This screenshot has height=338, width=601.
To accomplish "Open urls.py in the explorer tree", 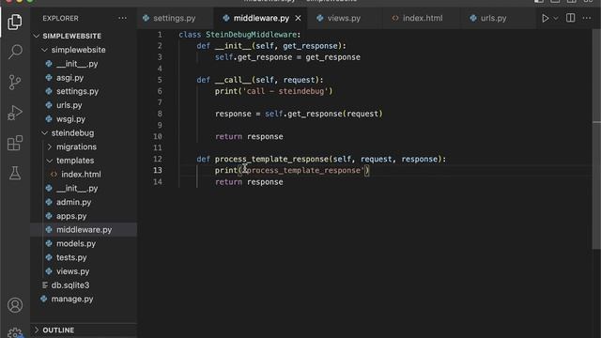I will pos(69,105).
